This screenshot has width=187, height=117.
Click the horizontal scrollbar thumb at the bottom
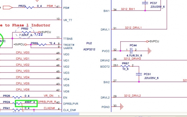40,114
